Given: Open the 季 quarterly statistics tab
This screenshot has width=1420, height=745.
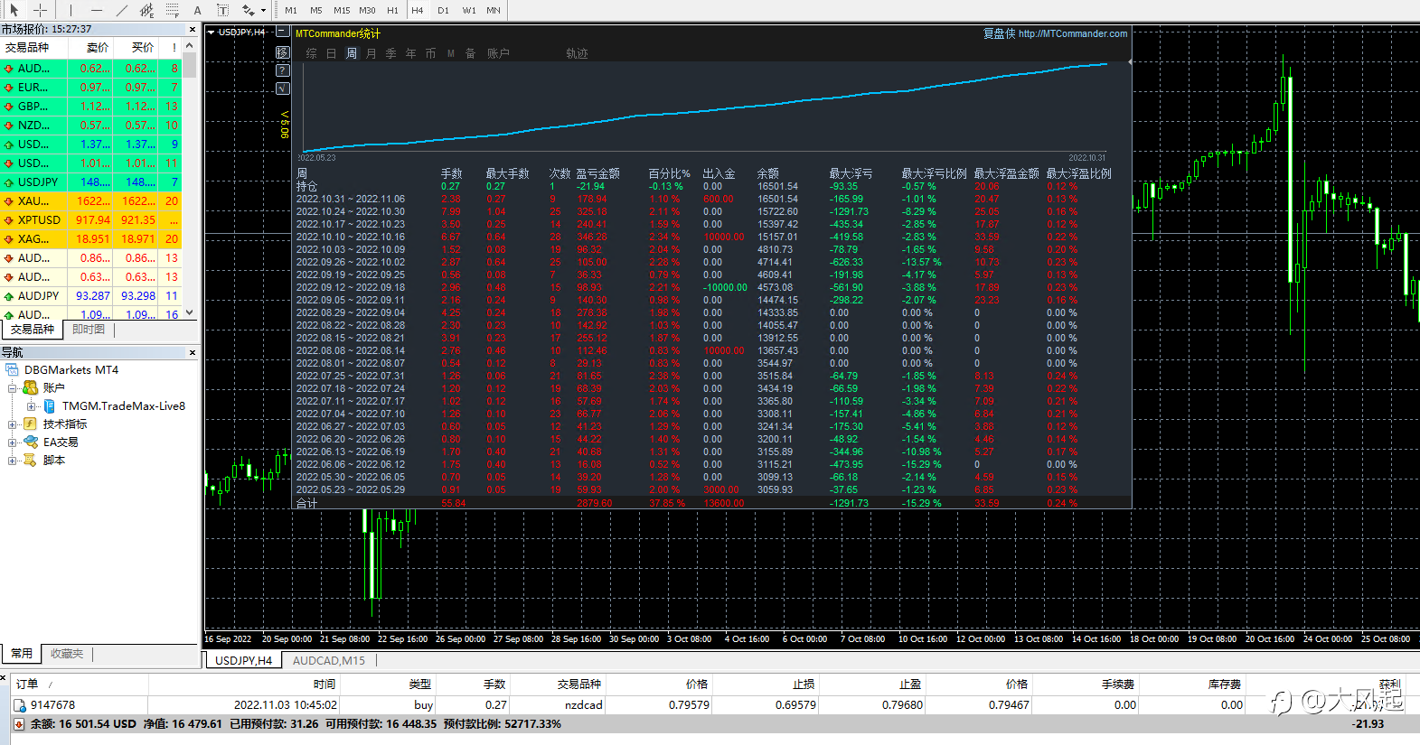Looking at the screenshot, I should click(390, 54).
